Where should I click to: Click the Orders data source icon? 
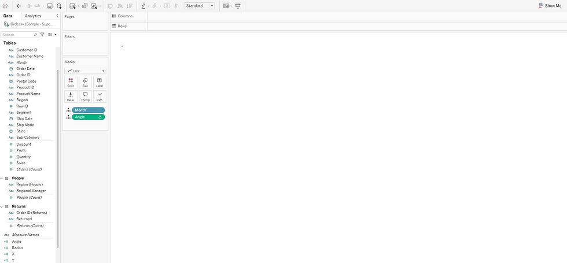pyautogui.click(x=6, y=24)
